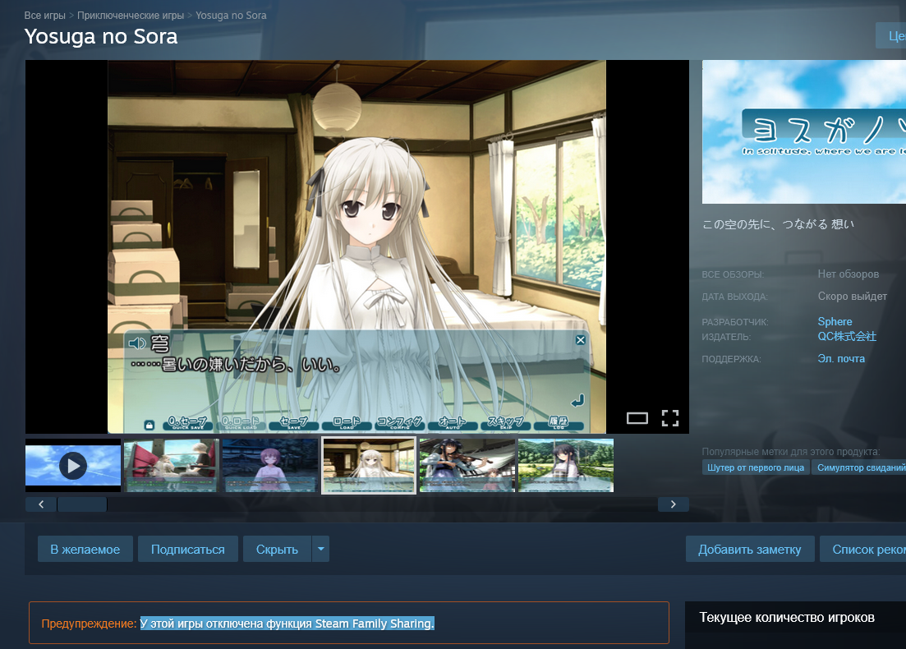906x649 pixels.
Task: Click the right arrow of thumbnail strip
Action: [674, 504]
